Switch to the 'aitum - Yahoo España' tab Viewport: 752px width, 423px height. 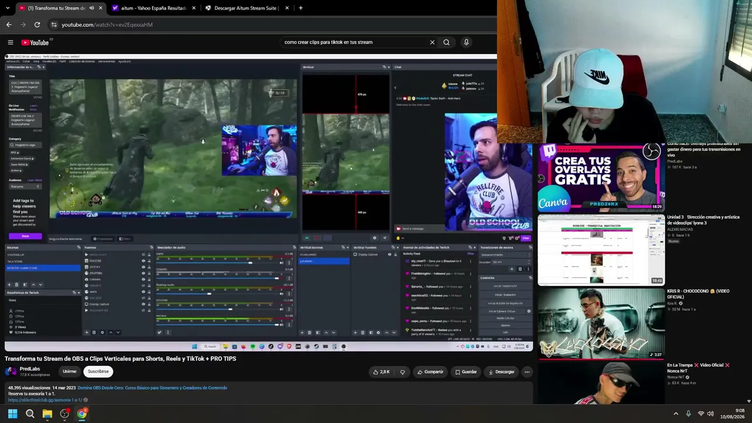[153, 8]
